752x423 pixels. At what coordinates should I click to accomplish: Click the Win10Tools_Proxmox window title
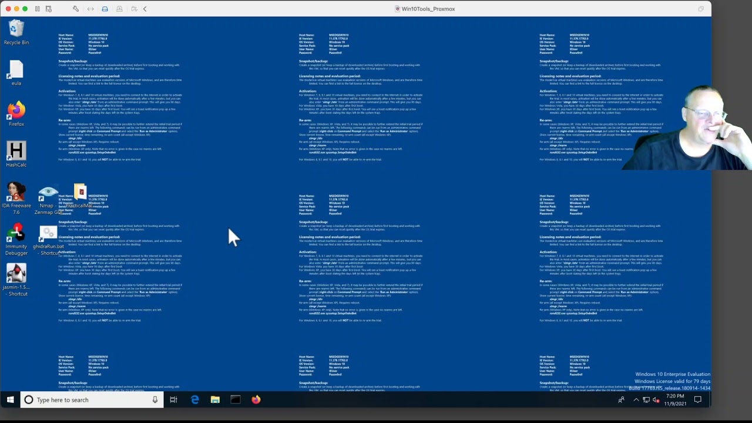pos(428,9)
